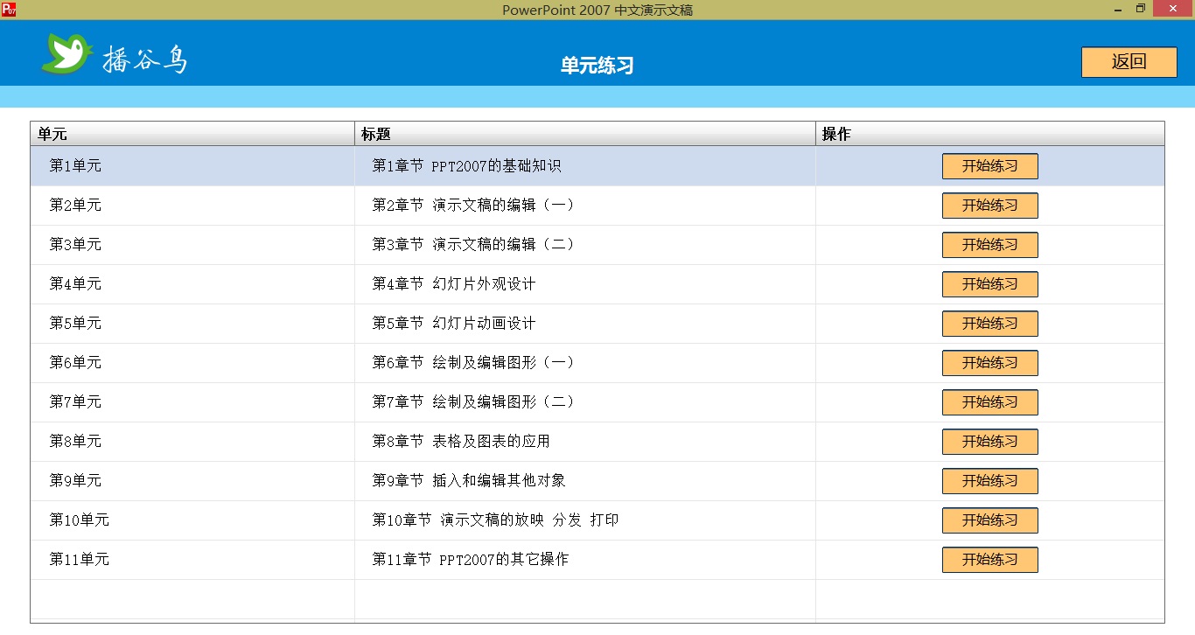The image size is (1195, 635).
Task: Select the 第9单元 cell
Action: (x=192, y=480)
